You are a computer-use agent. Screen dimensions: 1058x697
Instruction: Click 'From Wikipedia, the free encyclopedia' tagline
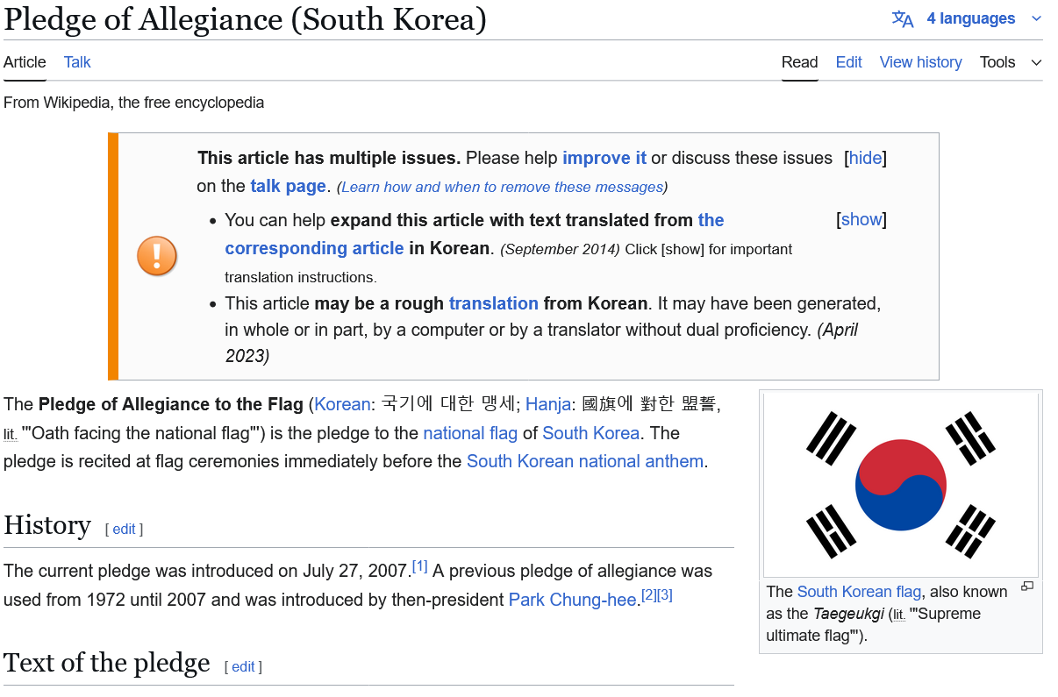[x=133, y=103]
